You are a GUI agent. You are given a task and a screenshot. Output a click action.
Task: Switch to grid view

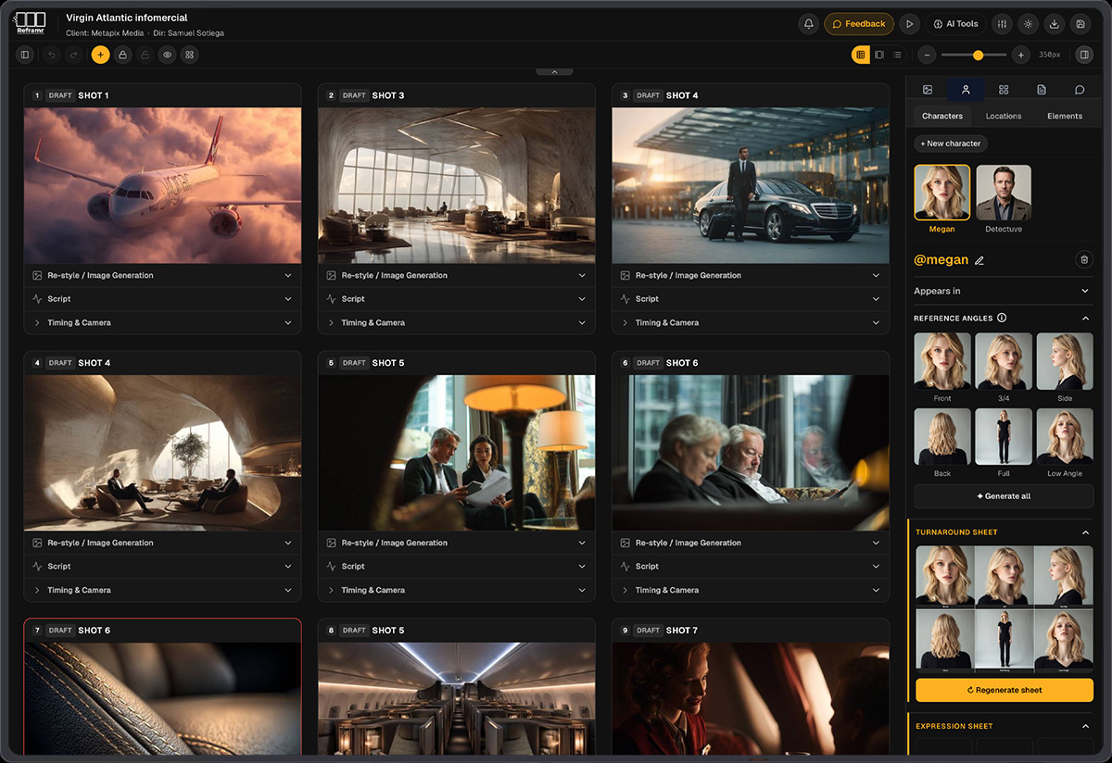[x=861, y=55]
